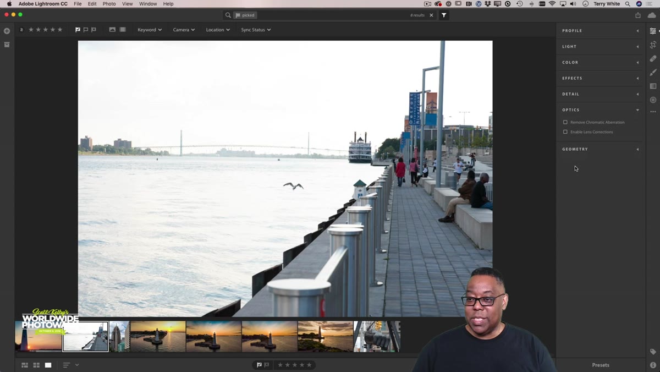Click the Terry White user name

point(607,4)
